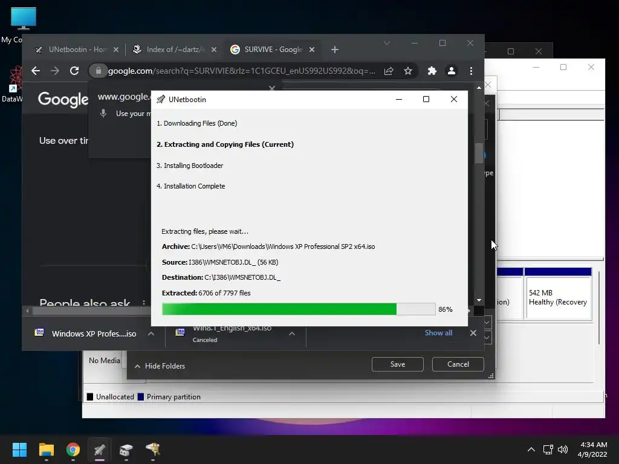Click the voice search microphone icon

click(x=103, y=113)
